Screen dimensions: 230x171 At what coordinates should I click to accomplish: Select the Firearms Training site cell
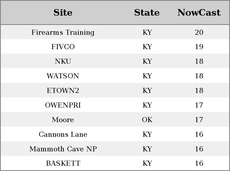tap(63, 32)
